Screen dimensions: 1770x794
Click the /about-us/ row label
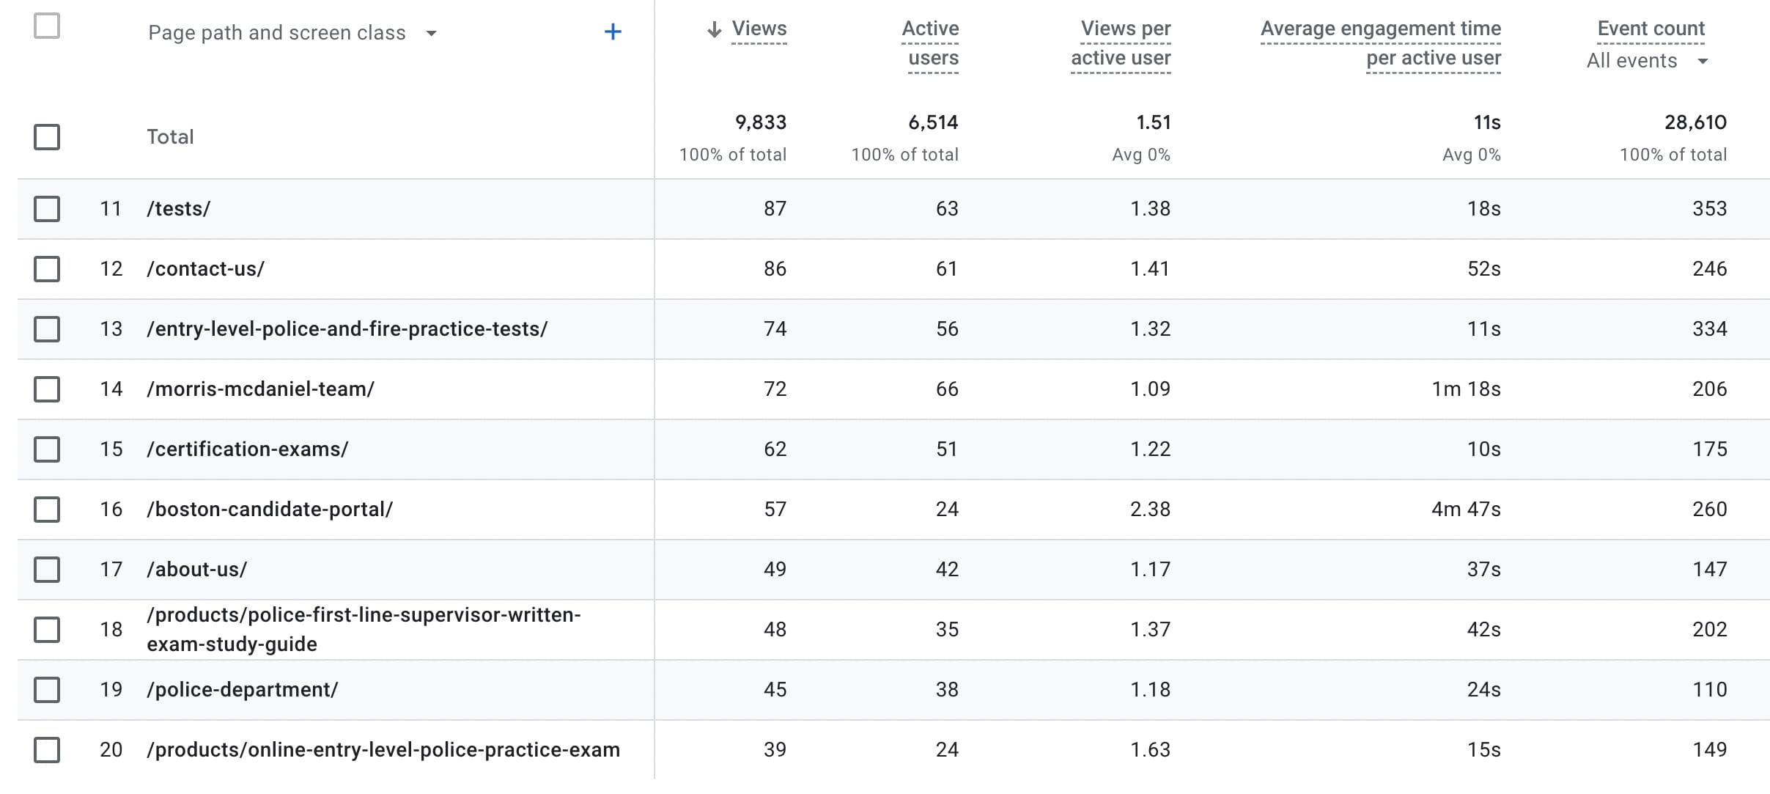tap(196, 570)
